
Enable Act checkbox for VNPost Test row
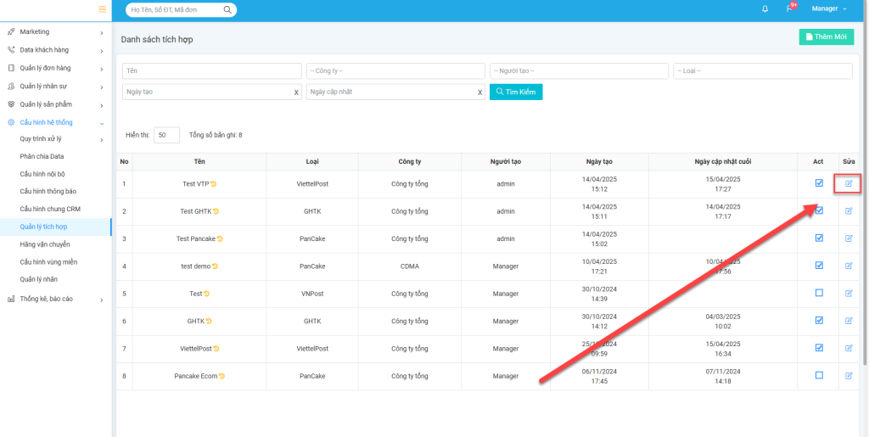click(x=819, y=293)
